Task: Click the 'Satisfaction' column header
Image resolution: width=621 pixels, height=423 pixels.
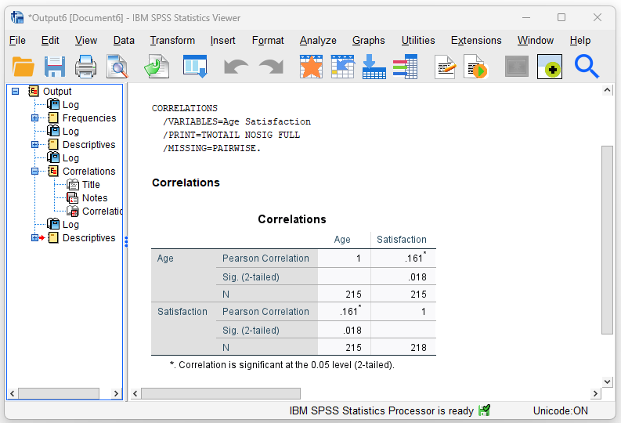Action: tap(402, 240)
